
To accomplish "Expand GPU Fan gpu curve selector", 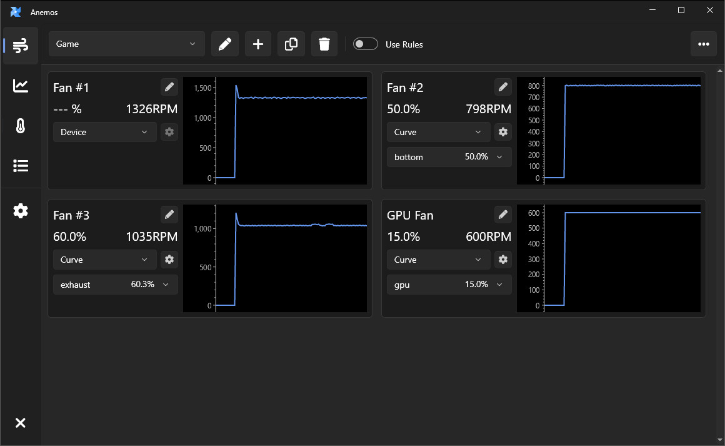I will tap(449, 285).
